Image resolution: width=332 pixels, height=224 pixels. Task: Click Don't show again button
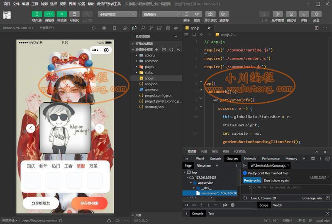(x=276, y=180)
